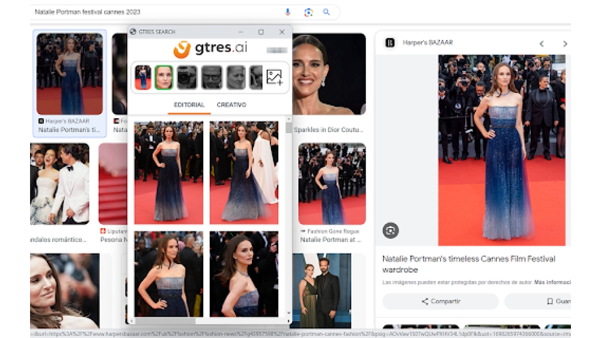This screenshot has height=338, width=601.
Task: Click the 'Sparkles in Dior Coutu...' caption
Action: (328, 130)
